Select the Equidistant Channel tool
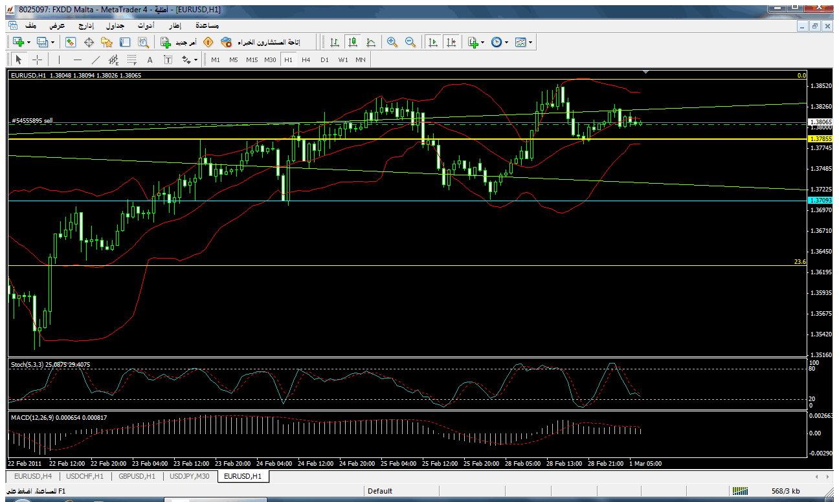 [x=114, y=60]
